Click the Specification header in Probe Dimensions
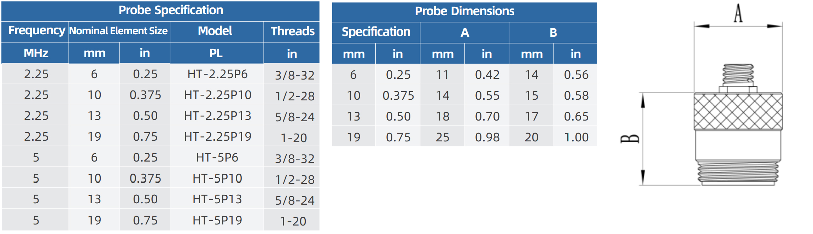This screenshot has height=234, width=813. 376,32
